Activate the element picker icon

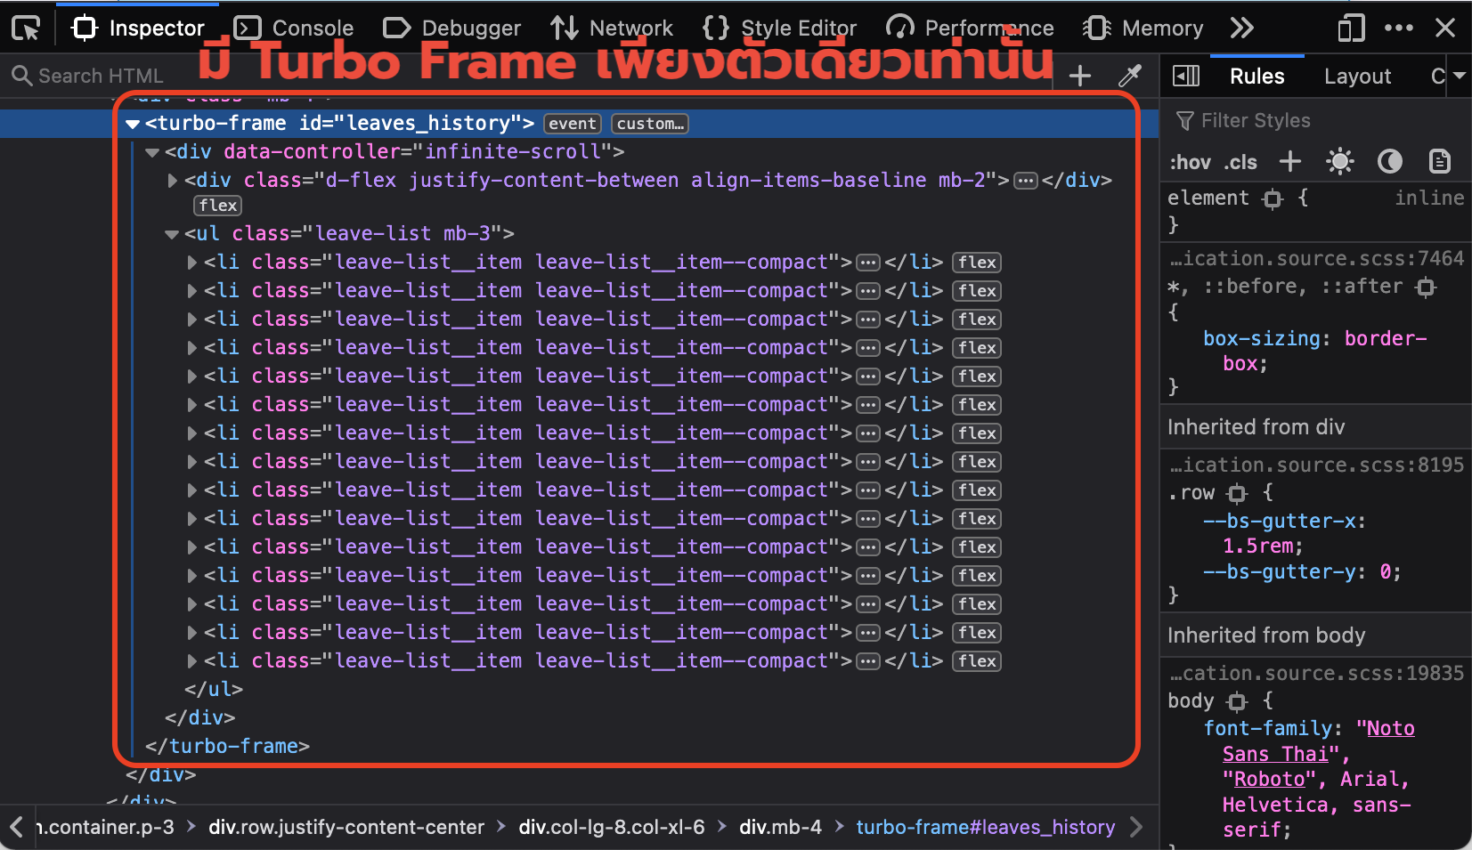click(x=26, y=28)
